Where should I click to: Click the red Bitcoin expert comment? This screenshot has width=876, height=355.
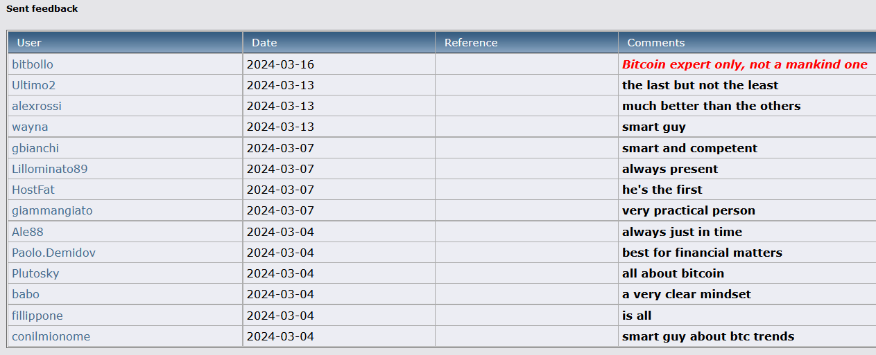point(745,64)
